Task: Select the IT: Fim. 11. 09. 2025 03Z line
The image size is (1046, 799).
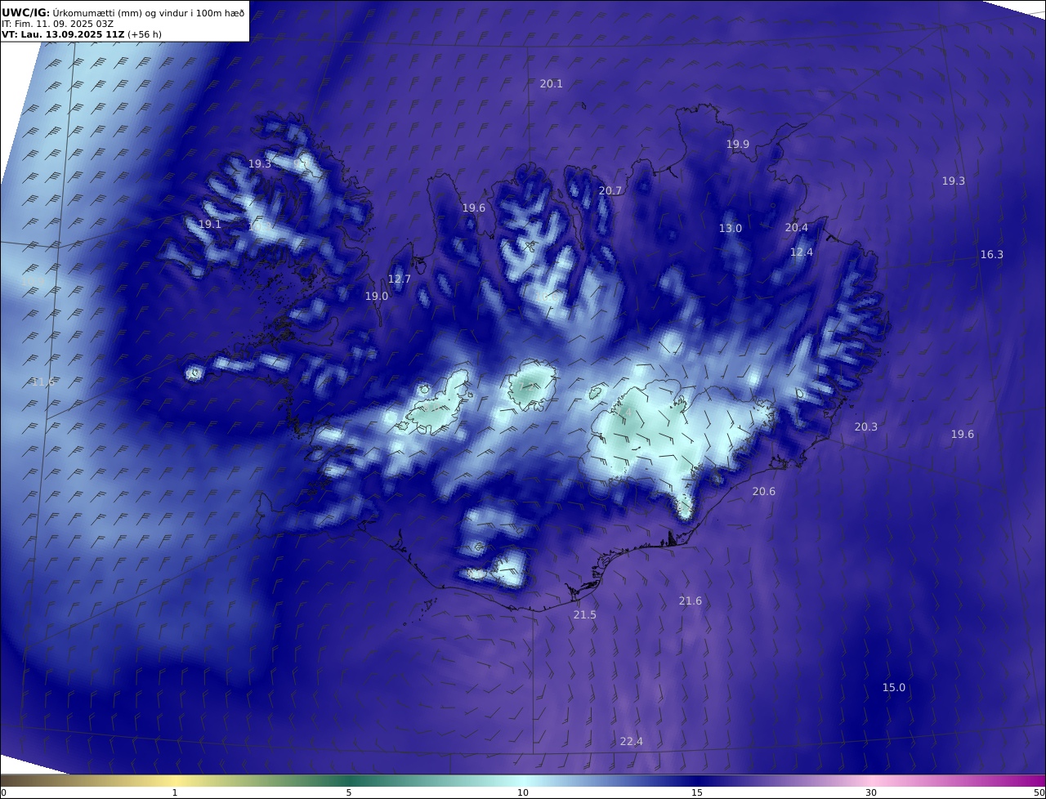Action: click(58, 24)
